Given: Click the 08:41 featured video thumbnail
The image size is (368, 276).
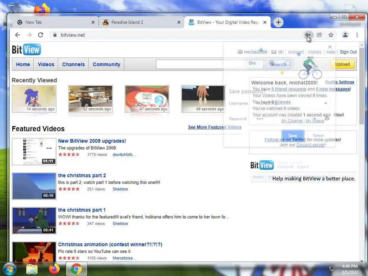Looking at the screenshot, I should [x=34, y=221].
